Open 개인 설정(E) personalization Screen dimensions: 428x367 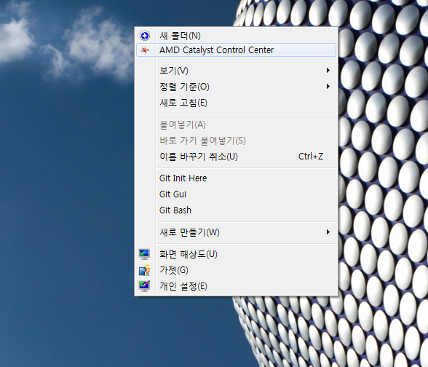tap(236, 286)
